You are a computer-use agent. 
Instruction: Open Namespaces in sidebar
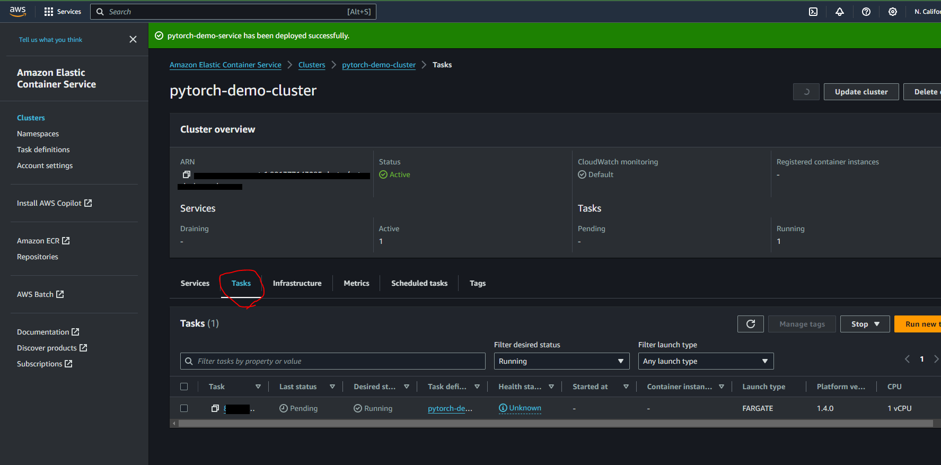[38, 134]
